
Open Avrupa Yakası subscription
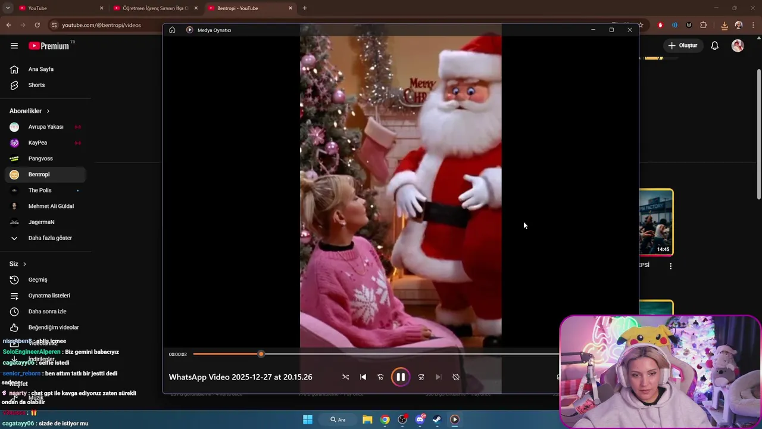point(45,127)
